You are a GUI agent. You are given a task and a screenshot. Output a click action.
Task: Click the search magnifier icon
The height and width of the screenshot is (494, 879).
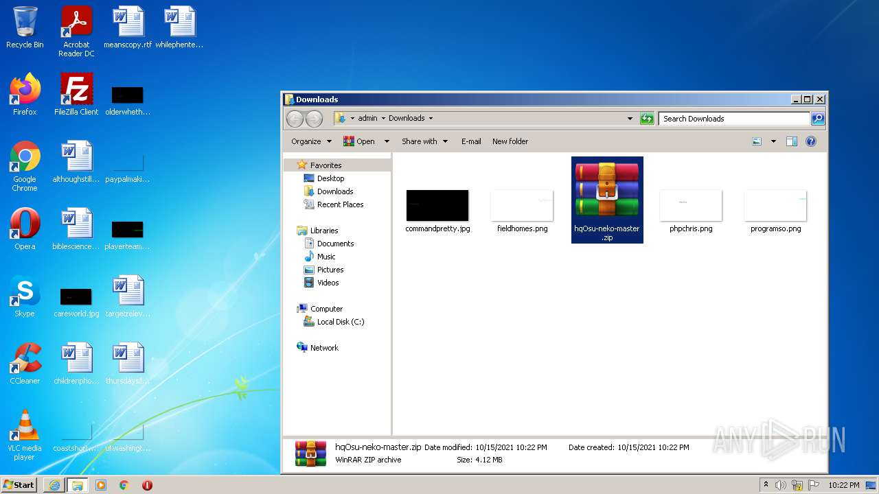[x=817, y=119]
